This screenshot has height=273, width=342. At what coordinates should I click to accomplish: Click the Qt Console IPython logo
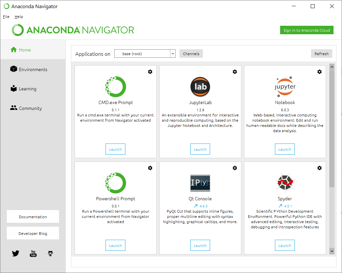tap(200, 183)
